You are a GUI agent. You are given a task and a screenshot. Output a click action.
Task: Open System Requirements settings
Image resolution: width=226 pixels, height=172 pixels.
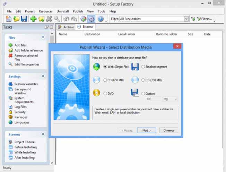click(x=24, y=100)
